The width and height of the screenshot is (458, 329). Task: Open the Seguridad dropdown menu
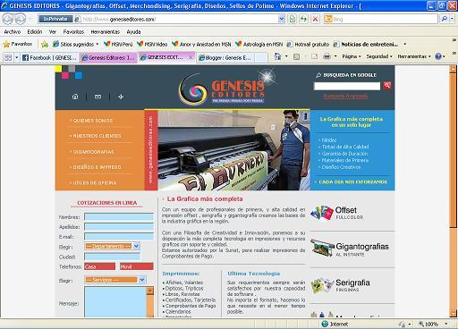(x=379, y=56)
